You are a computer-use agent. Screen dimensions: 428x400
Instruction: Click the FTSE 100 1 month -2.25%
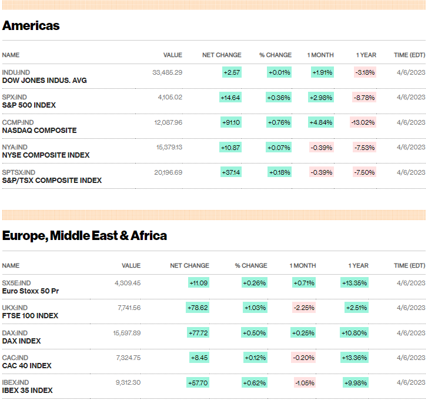pos(304,308)
